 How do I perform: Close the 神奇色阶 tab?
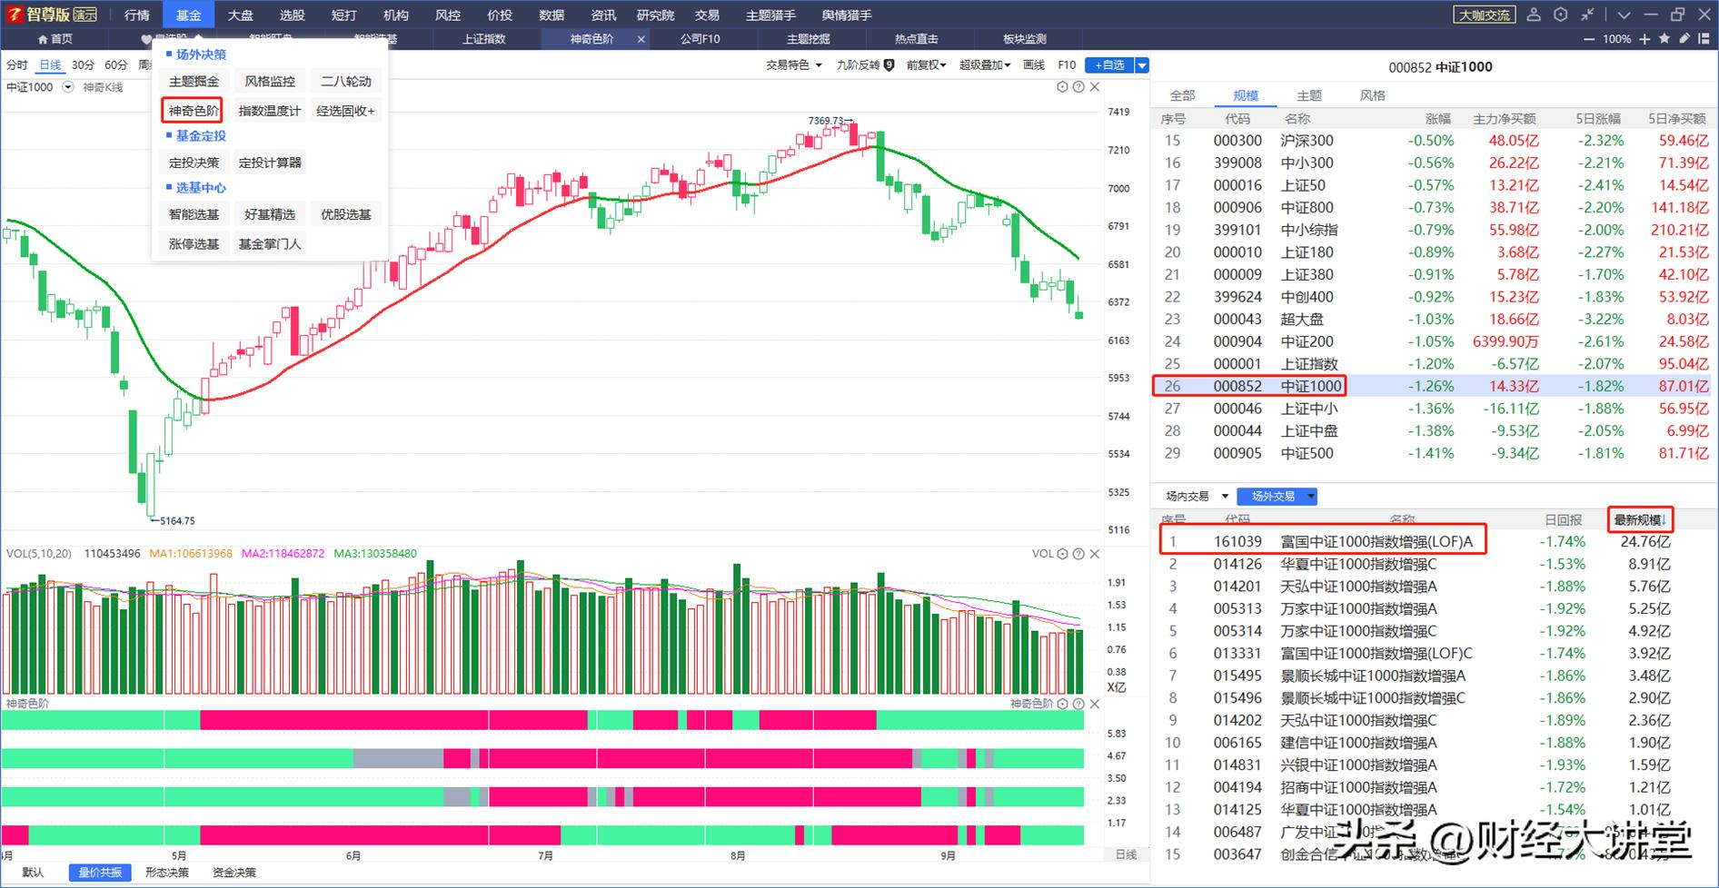coord(641,39)
